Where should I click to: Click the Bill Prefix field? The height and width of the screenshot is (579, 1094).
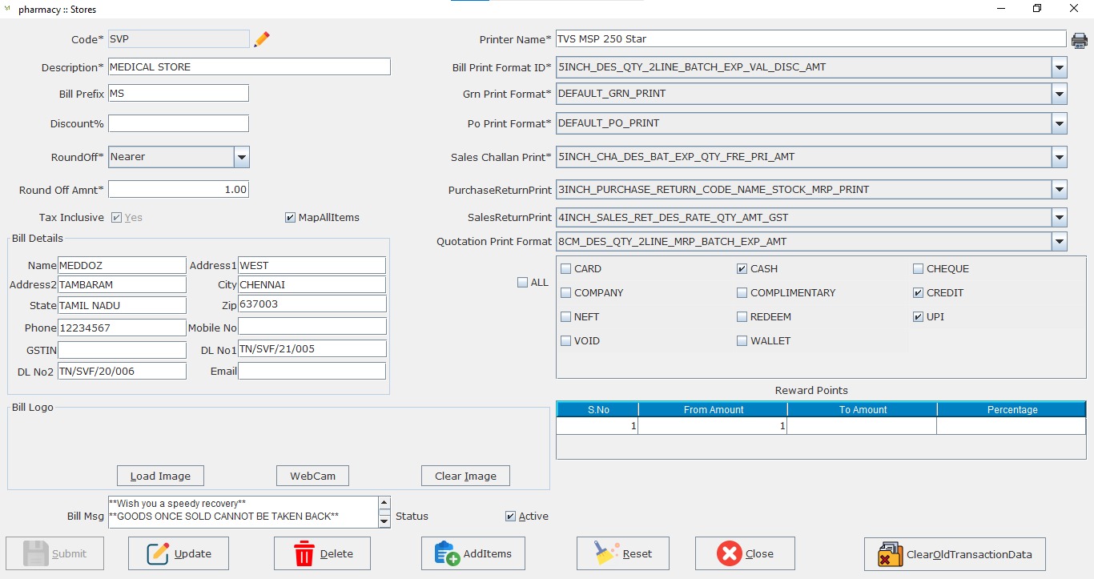[179, 93]
